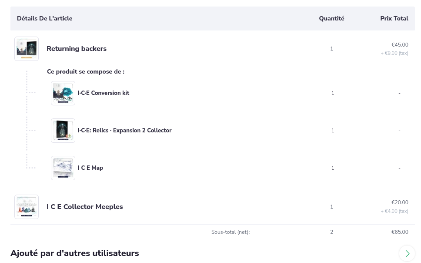Click the €45.00 price for Returning backers

point(400,45)
